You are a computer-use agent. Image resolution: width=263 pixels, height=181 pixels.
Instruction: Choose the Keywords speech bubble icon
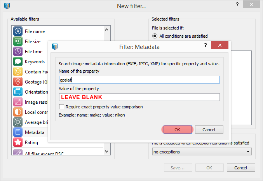tap(17, 62)
